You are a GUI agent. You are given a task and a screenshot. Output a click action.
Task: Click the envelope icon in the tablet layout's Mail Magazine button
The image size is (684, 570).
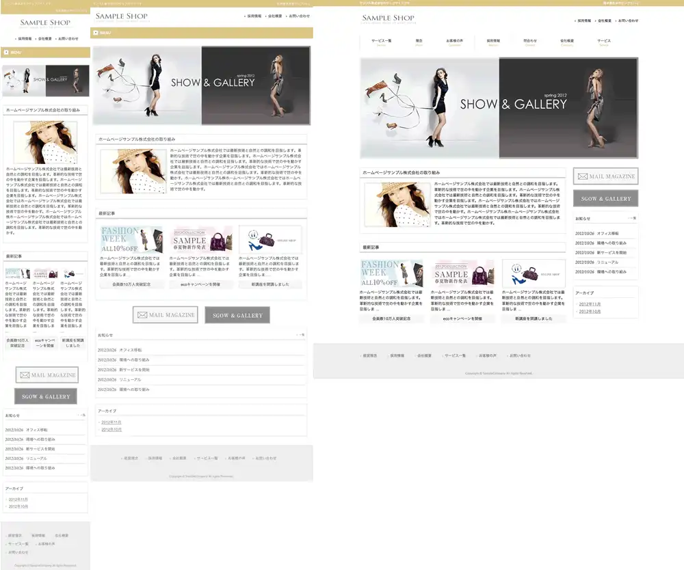[x=142, y=315]
